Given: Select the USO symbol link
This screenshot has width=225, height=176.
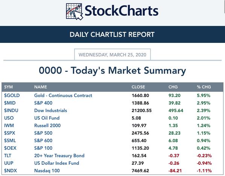Looking at the screenshot, I should pyautogui.click(x=9, y=118).
